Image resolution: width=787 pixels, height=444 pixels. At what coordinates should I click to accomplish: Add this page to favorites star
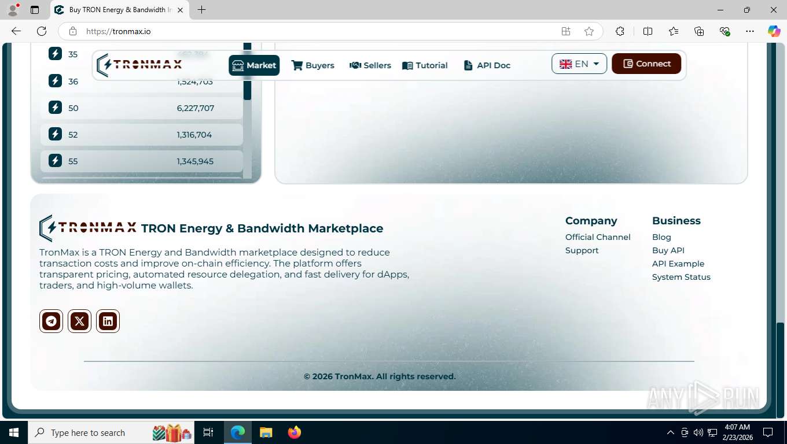point(589,31)
